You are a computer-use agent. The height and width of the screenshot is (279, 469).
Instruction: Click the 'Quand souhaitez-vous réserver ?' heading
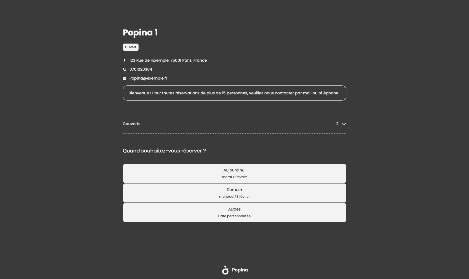pyautogui.click(x=164, y=151)
